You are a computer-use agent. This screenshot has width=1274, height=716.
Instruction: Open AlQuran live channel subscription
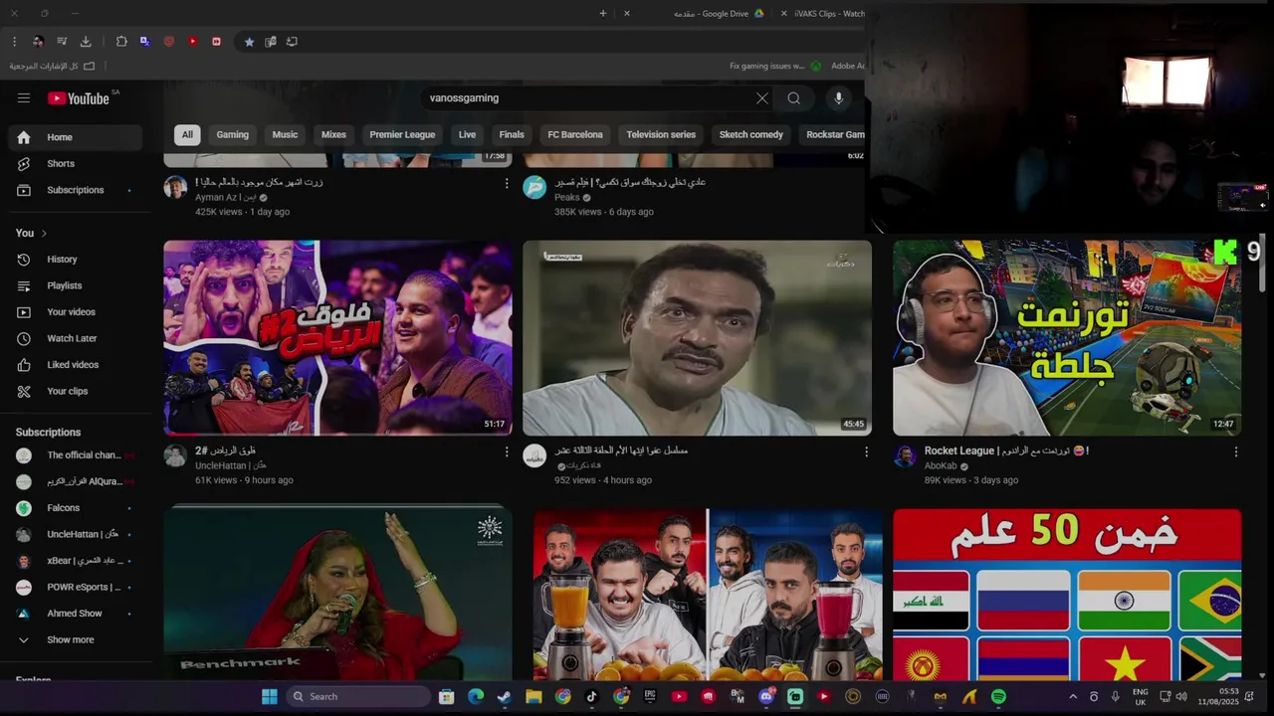(x=76, y=481)
